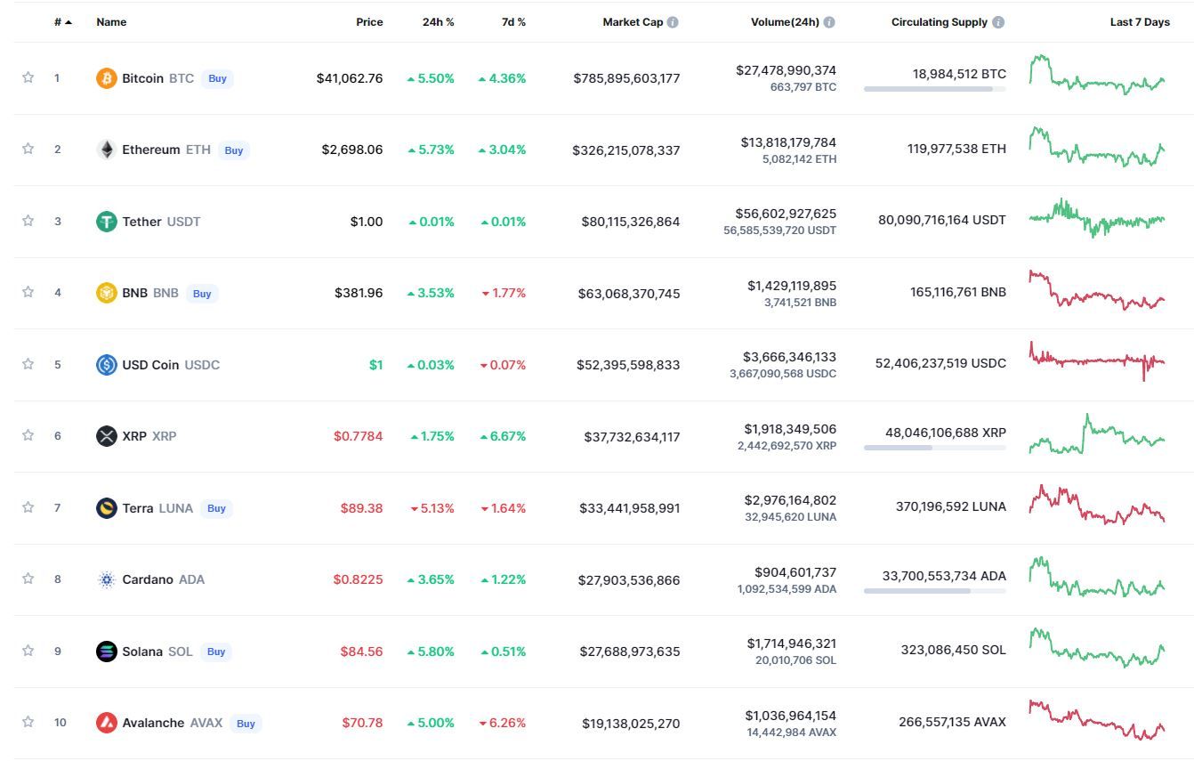This screenshot has height=761, width=1194.
Task: Sort by Market Cap header
Action: click(633, 22)
